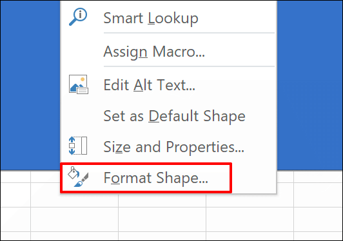The height and width of the screenshot is (241, 343).
Task: Open Smart Lookup from context menu
Action: coord(151,18)
